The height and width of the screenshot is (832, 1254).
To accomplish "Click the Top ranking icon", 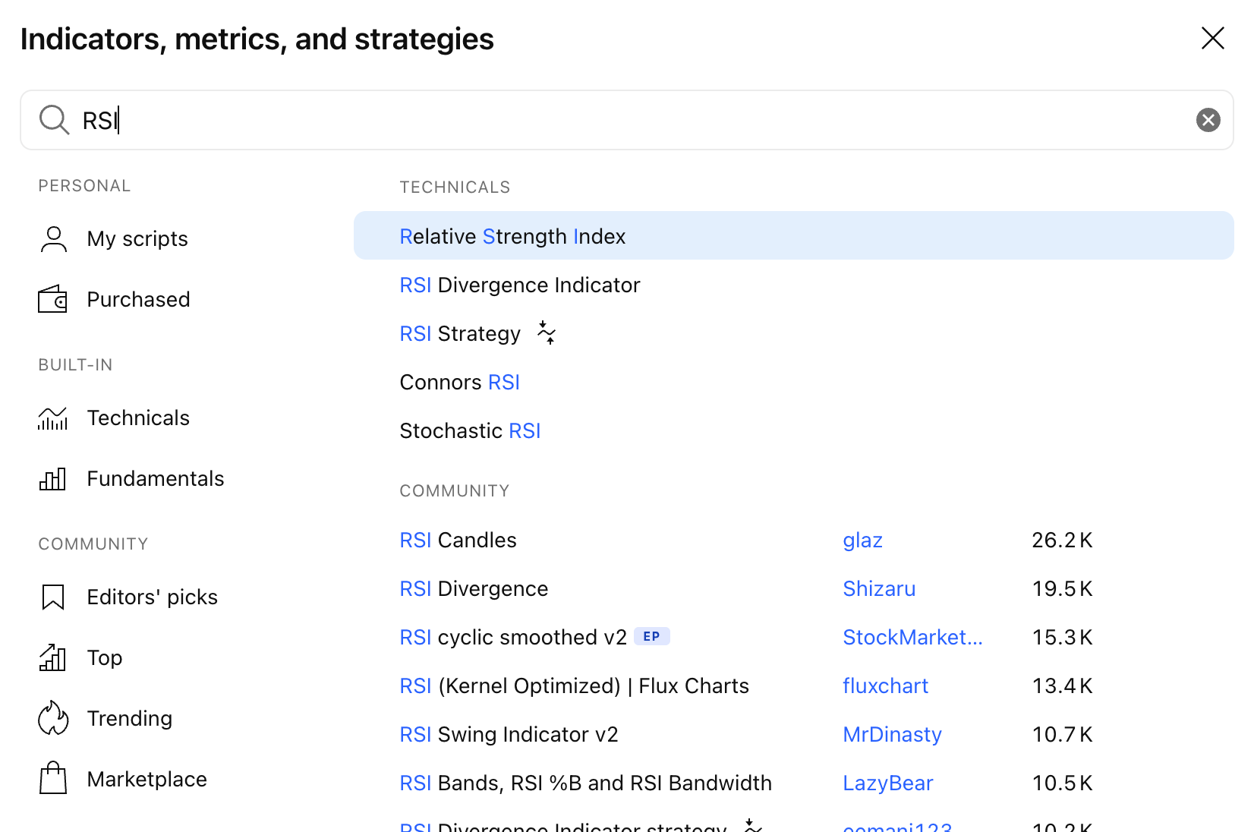I will (53, 657).
